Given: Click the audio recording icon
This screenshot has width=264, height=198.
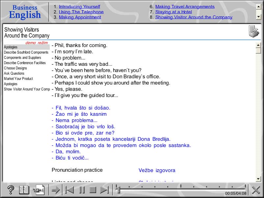Looking at the screenshot, I should 39,190.
